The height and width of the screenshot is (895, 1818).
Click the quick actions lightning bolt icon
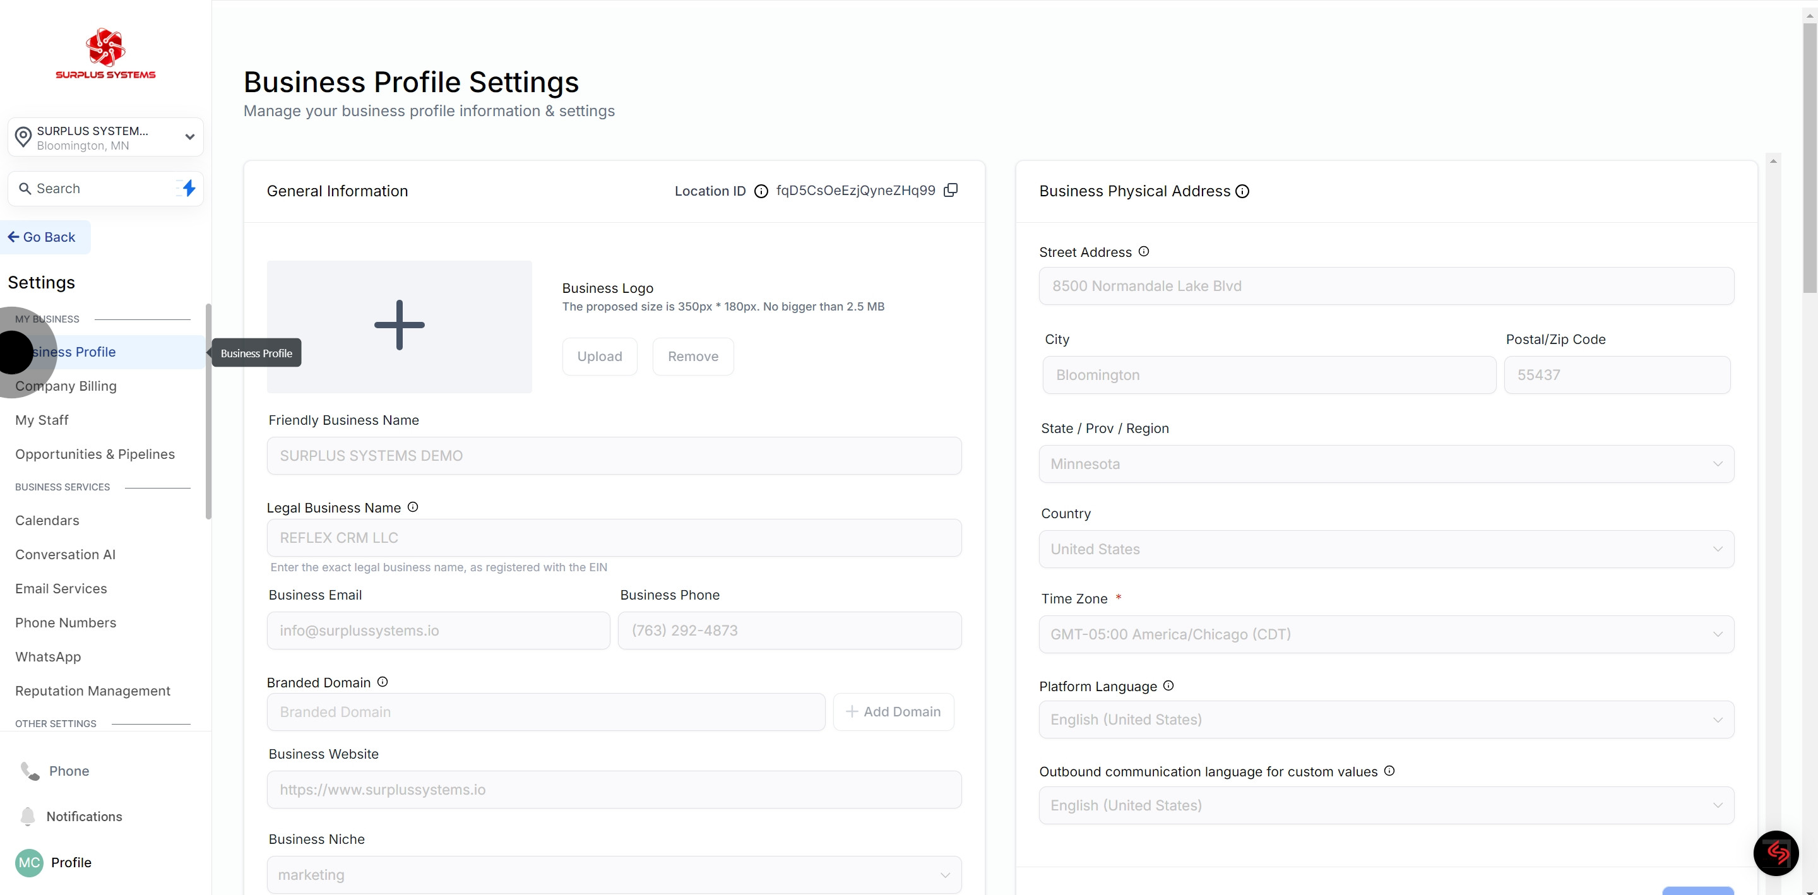189,187
